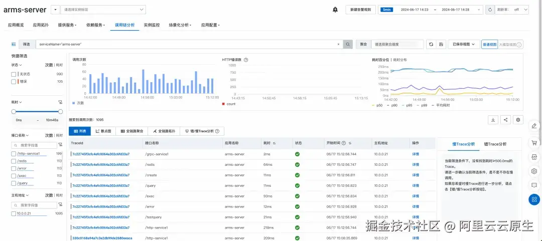Check the 10.0.0.21 host checkbox
Viewport: 542px width, 241px height.
[x=14, y=213]
